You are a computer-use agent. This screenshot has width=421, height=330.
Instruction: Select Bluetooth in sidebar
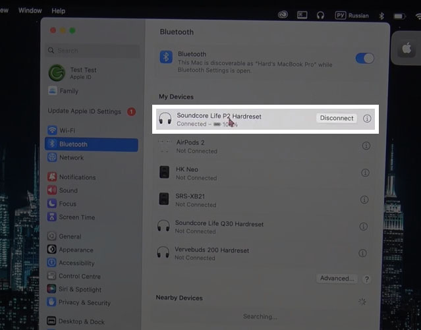coord(92,144)
